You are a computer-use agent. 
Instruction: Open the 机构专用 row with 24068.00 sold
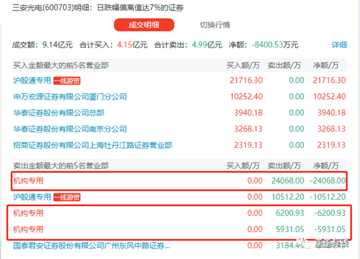179,181
